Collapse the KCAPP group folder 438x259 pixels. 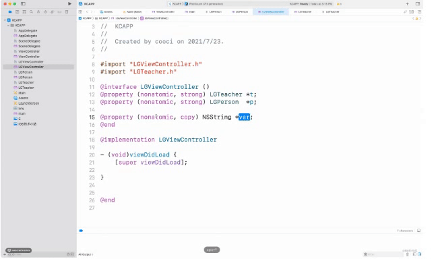click(8, 25)
